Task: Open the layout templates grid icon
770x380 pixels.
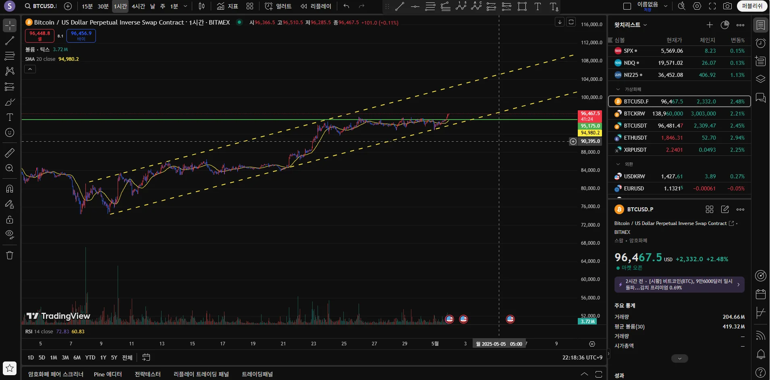Action: tap(250, 6)
